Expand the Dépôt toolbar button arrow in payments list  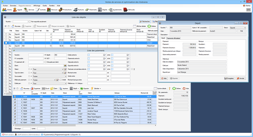78,89
